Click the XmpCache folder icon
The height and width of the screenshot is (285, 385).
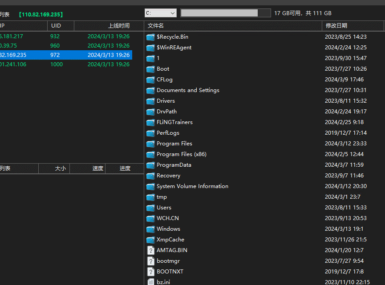pos(150,240)
